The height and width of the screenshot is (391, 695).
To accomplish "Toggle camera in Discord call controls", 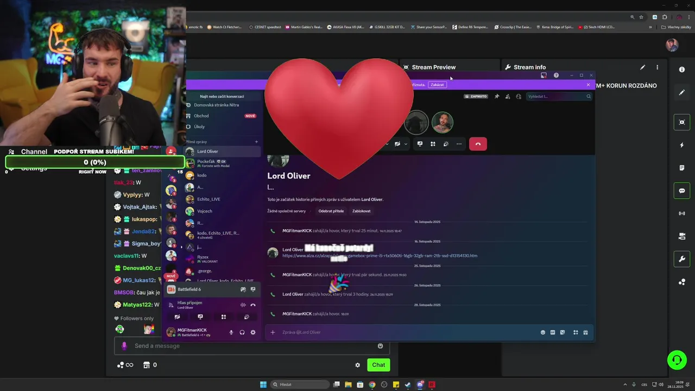I will point(397,144).
